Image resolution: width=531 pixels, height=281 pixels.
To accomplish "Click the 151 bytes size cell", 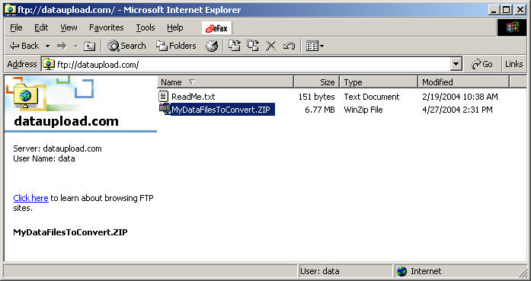I will click(x=316, y=97).
